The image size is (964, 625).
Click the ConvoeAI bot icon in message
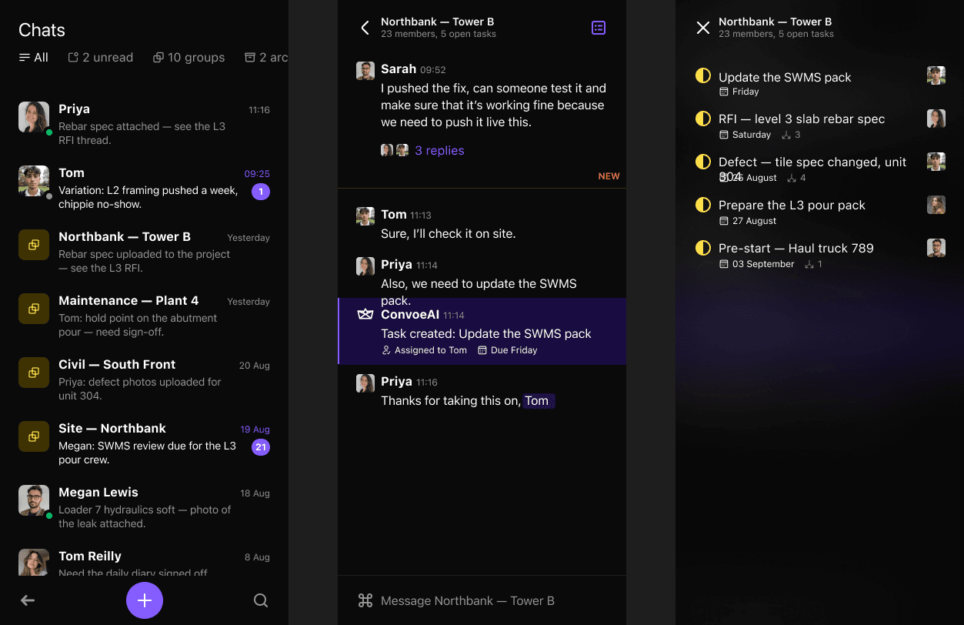pyautogui.click(x=365, y=315)
